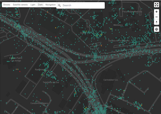Click the Acceso a UCSC label
Screen dimensions: 161x114
click(120, 51)
